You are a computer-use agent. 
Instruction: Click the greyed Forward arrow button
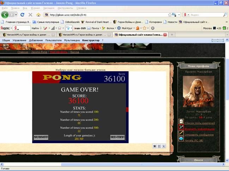click(x=12, y=15)
